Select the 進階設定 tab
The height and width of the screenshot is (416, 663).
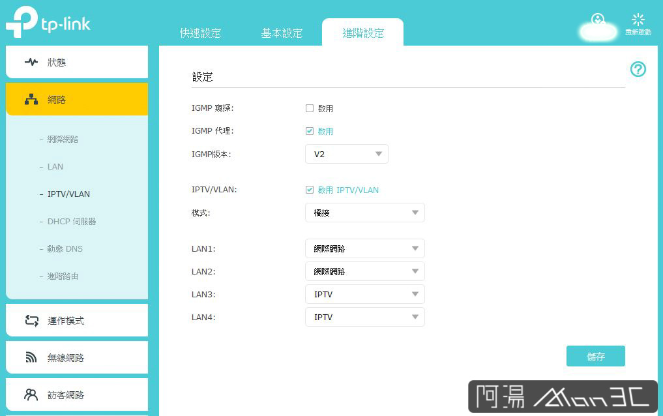click(x=362, y=33)
